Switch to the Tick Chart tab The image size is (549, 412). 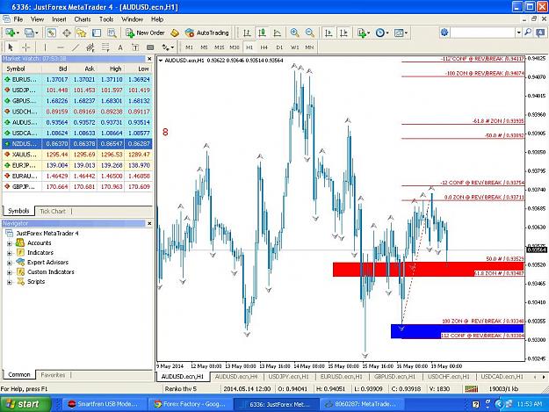point(53,211)
